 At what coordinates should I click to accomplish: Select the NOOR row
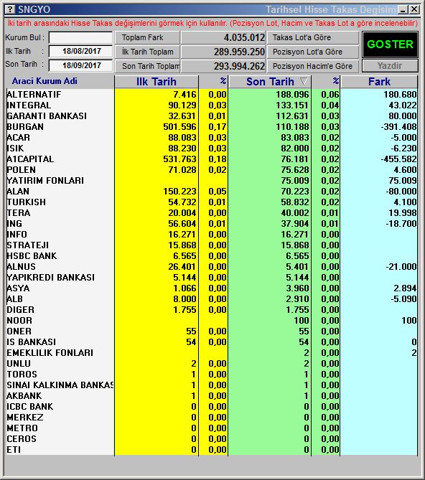click(212, 321)
